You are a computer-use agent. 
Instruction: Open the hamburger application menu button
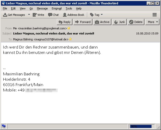[x=154, y=15]
